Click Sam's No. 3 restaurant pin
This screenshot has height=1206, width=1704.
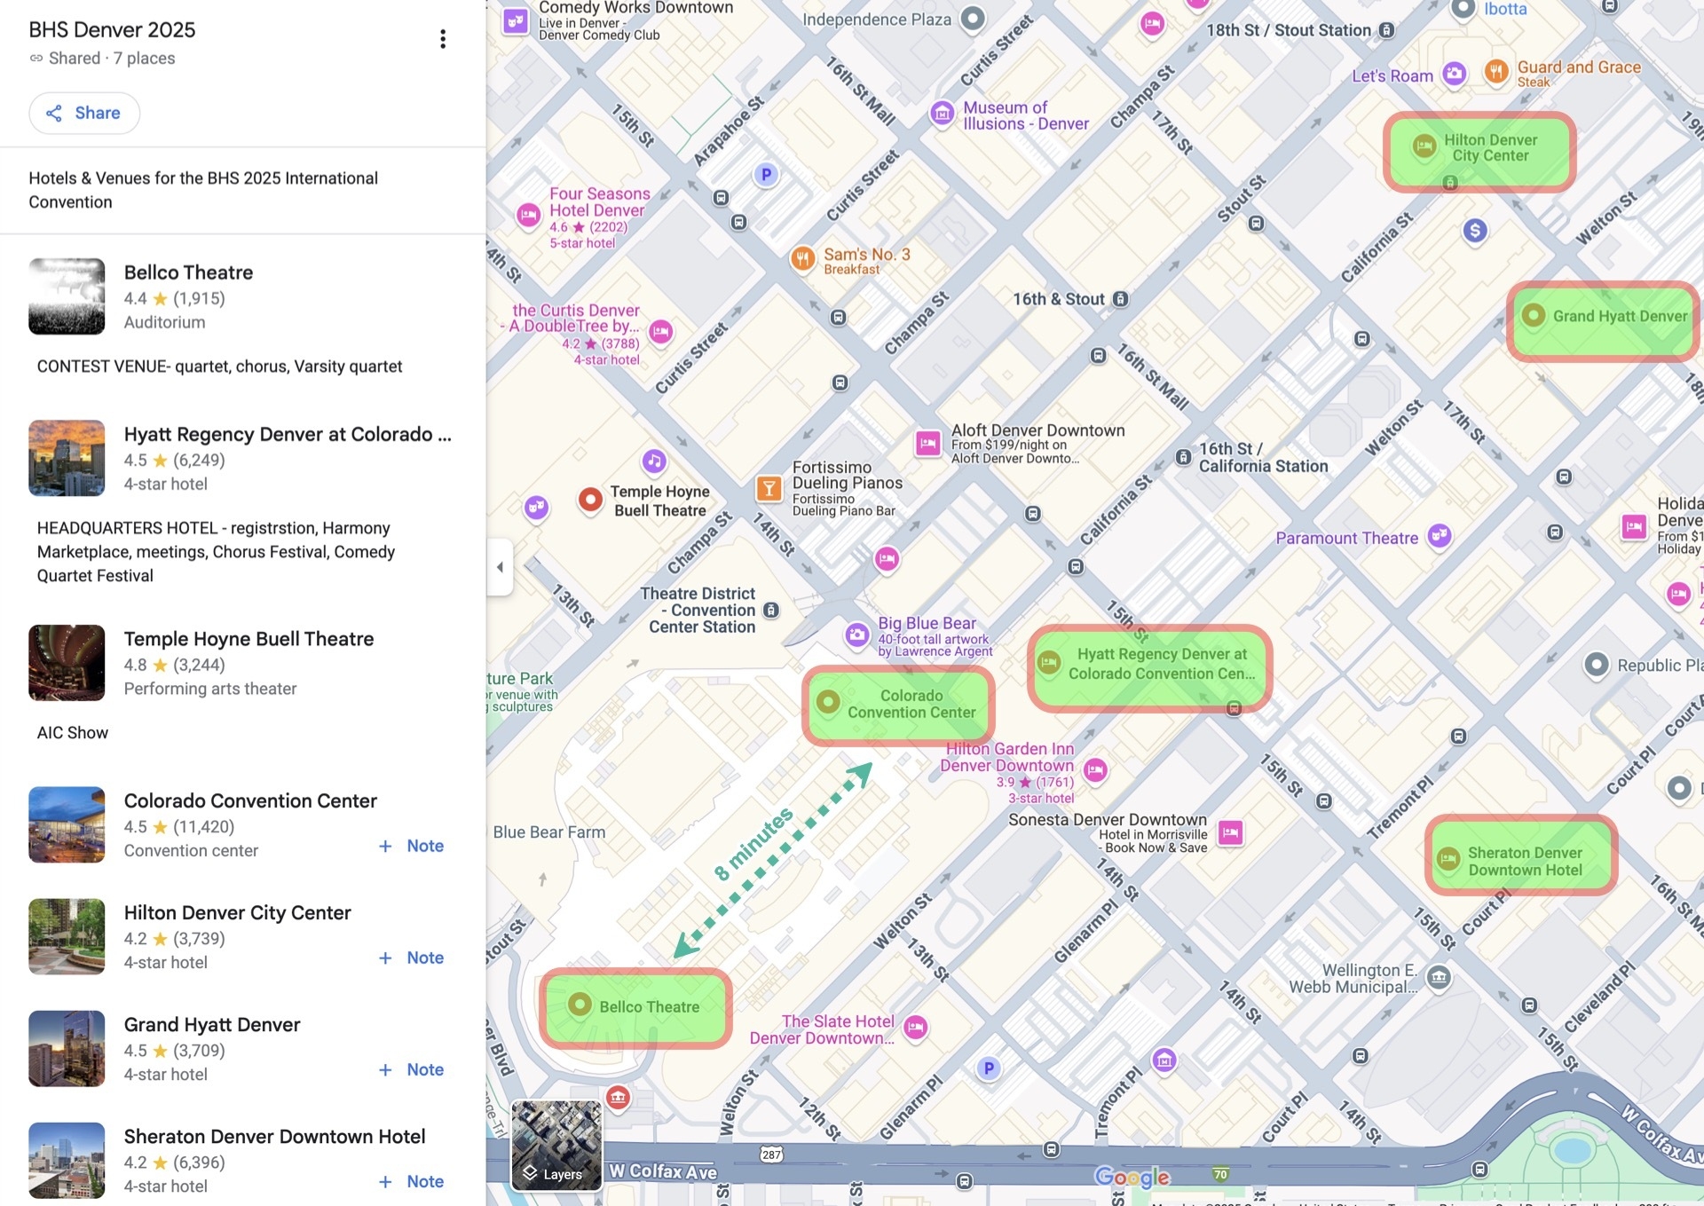click(802, 258)
